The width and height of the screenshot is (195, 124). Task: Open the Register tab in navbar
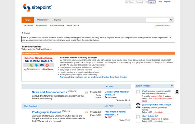(58, 20)
